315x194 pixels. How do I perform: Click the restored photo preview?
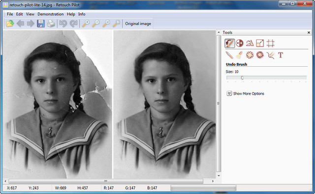(x=164, y=104)
